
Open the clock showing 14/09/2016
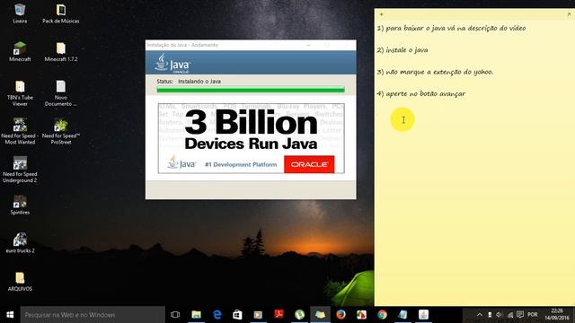point(557,315)
